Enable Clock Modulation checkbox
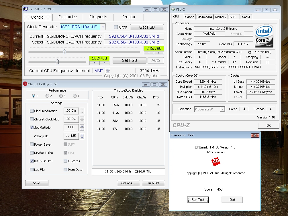This screenshot has width=288, height=216. (32, 111)
